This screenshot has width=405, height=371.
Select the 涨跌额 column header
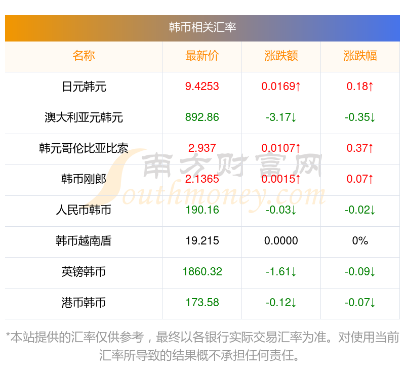(281, 56)
